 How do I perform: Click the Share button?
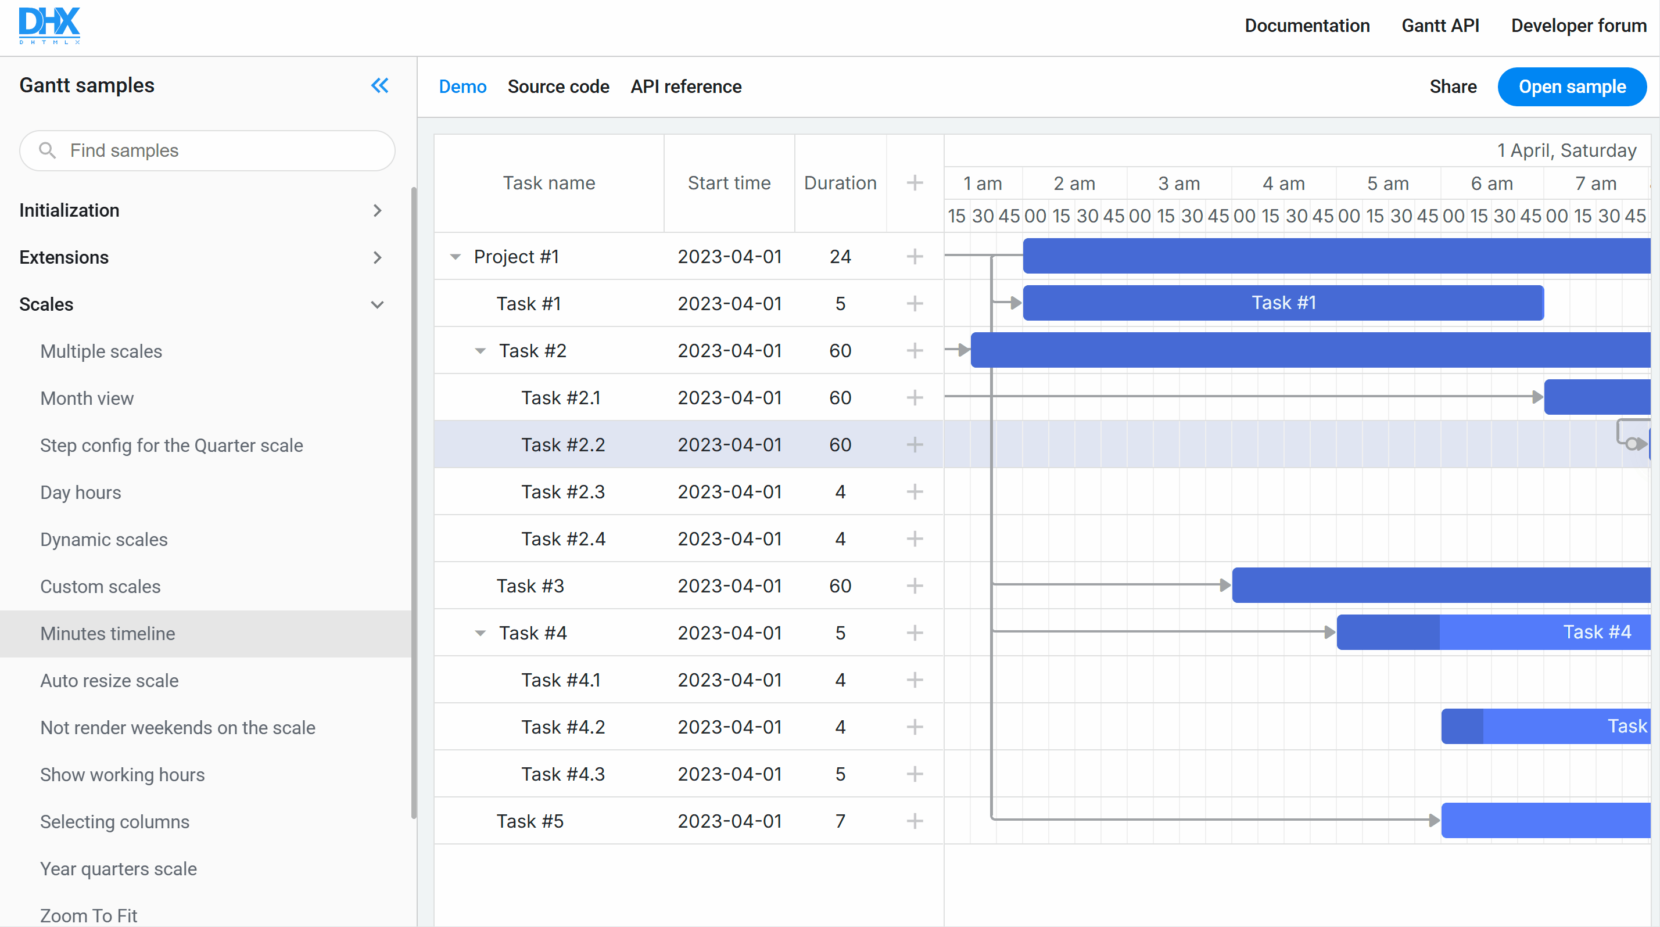tap(1453, 87)
